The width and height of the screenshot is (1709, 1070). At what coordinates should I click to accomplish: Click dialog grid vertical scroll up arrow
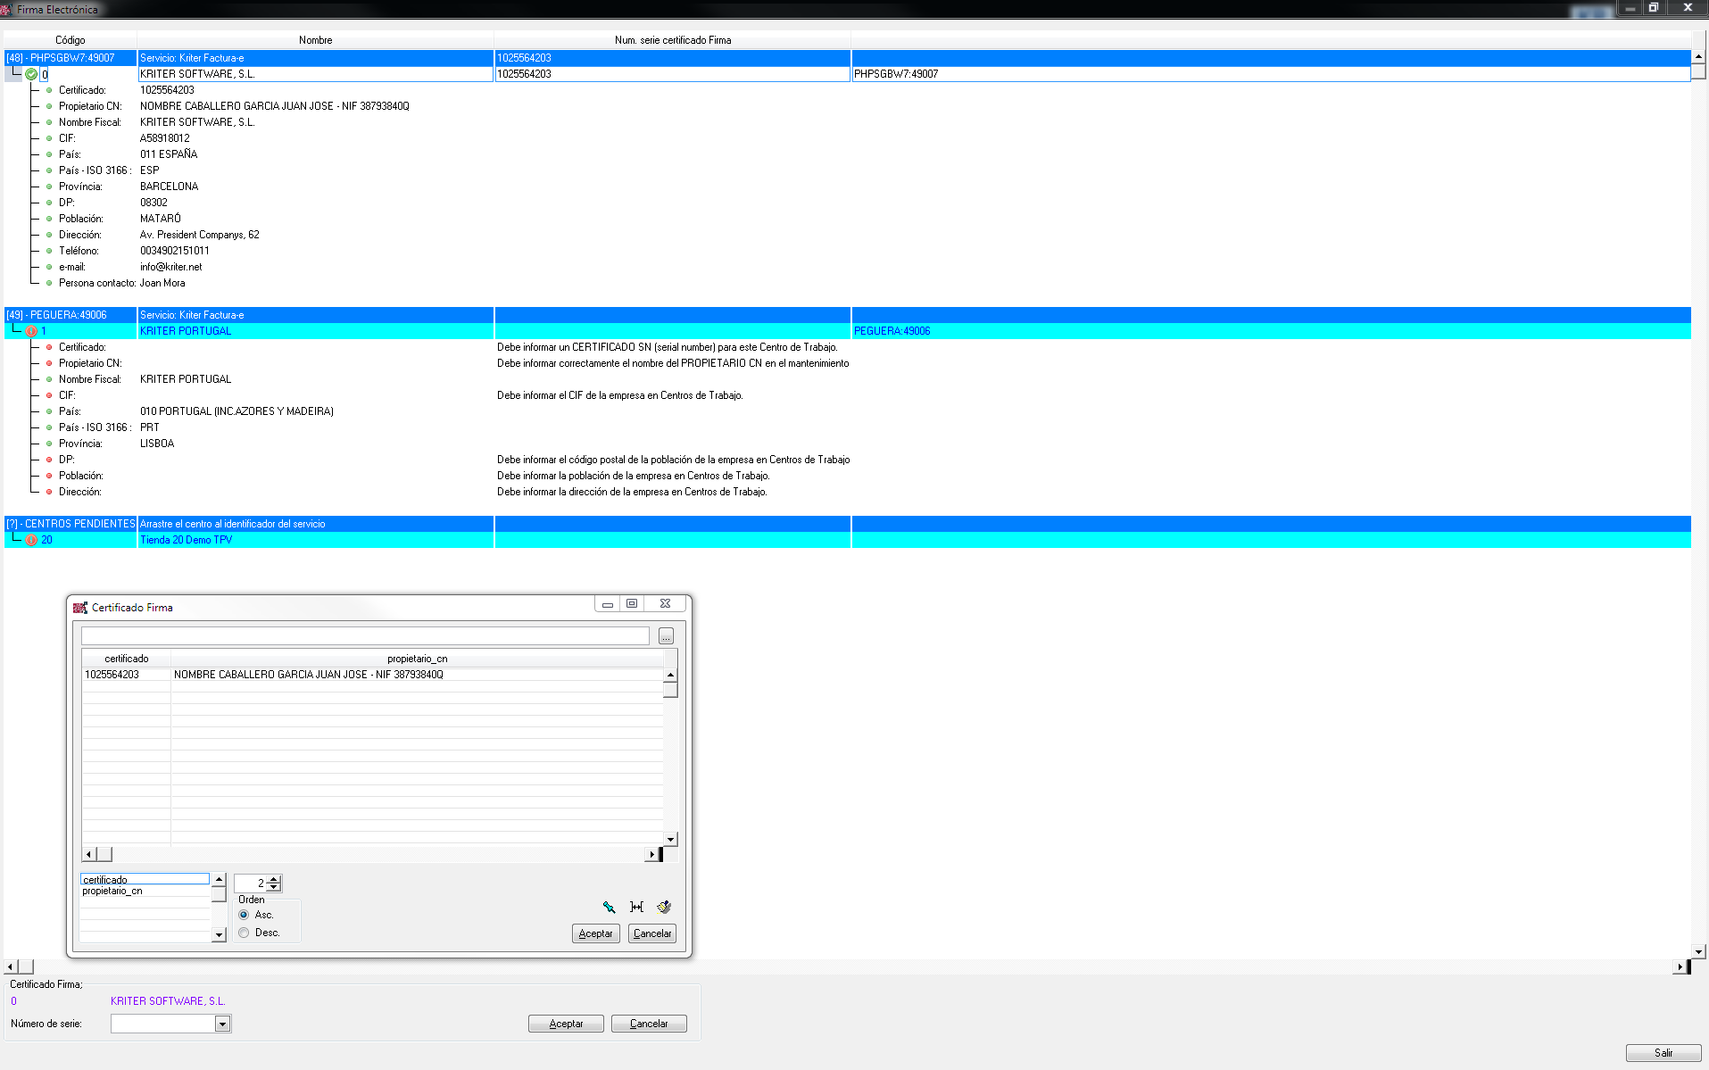pyautogui.click(x=670, y=675)
